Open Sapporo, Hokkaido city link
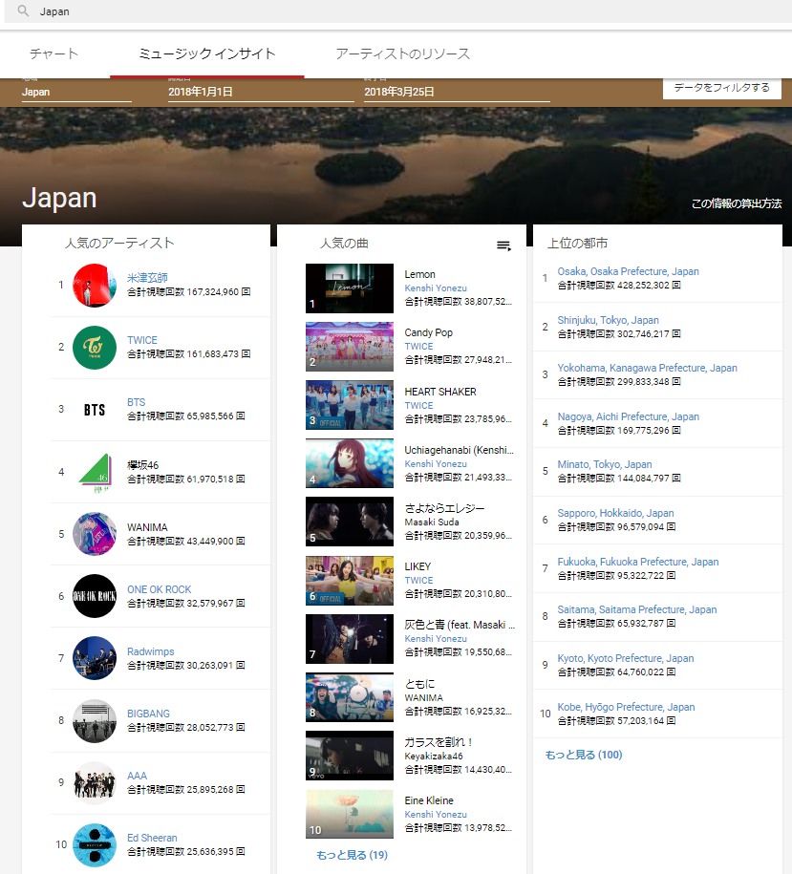The height and width of the screenshot is (874, 792). click(615, 513)
